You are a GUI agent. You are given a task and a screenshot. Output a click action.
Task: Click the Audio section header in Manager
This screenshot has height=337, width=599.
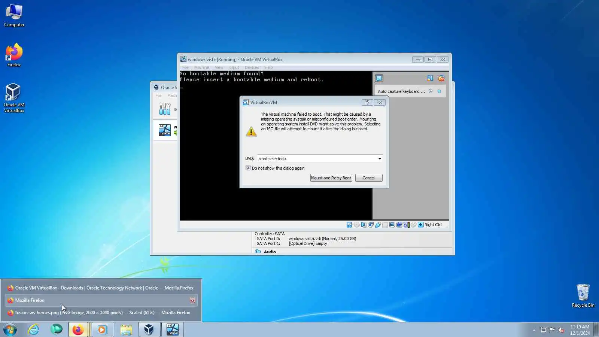(270, 252)
